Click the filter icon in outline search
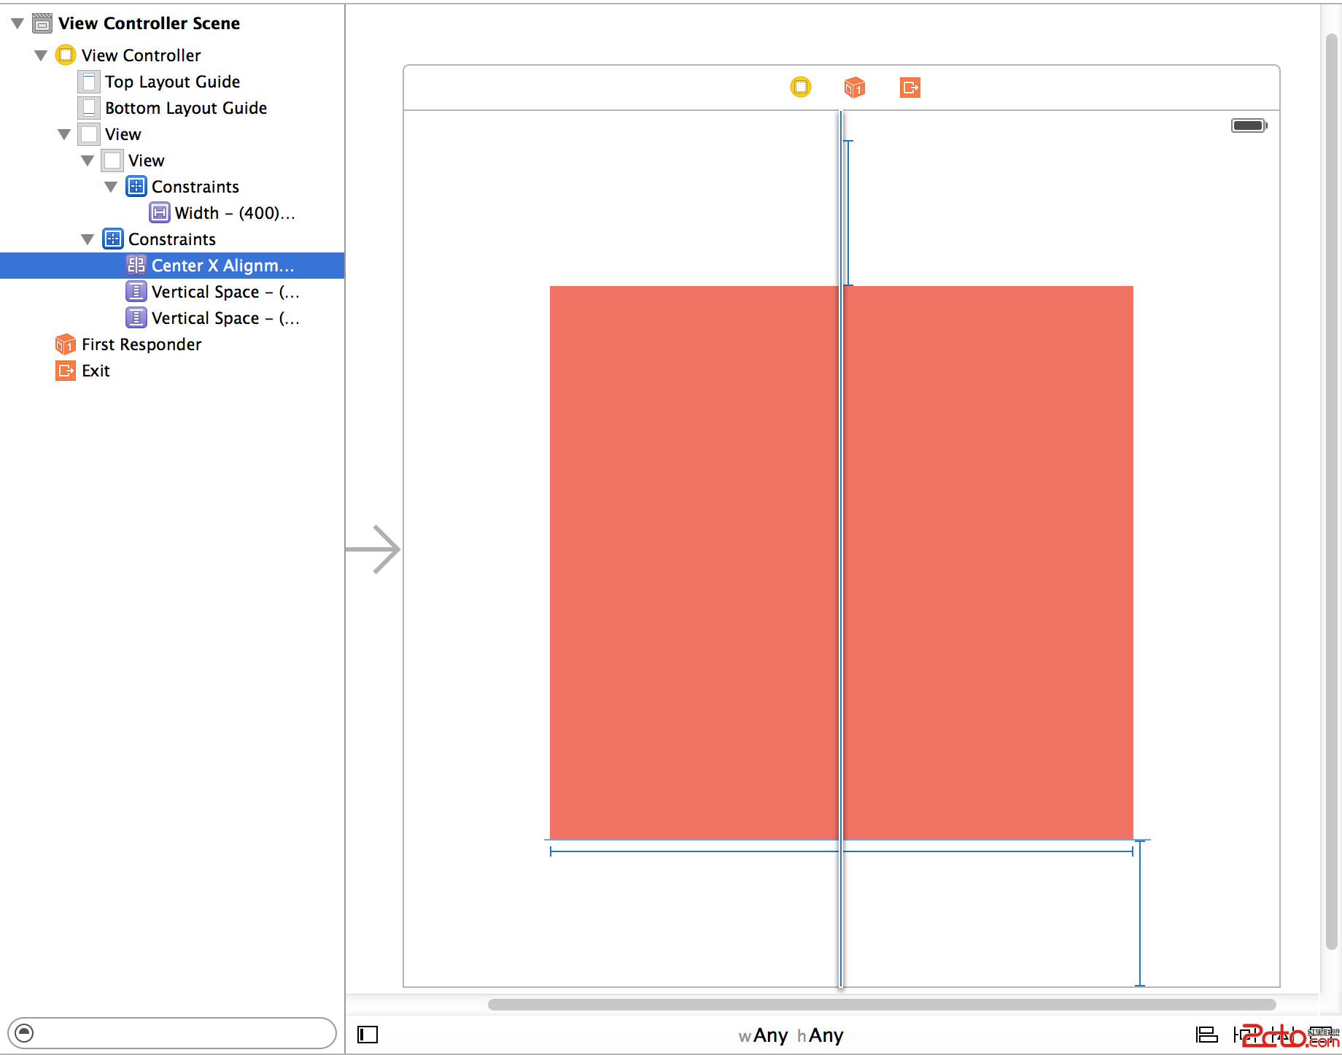 [24, 1032]
